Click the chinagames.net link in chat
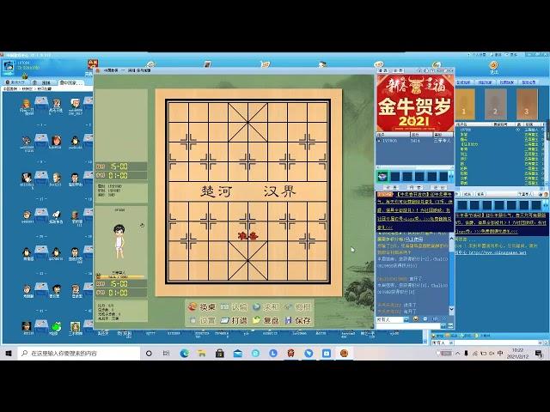The height and width of the screenshot is (412, 550). pyautogui.click(x=505, y=251)
